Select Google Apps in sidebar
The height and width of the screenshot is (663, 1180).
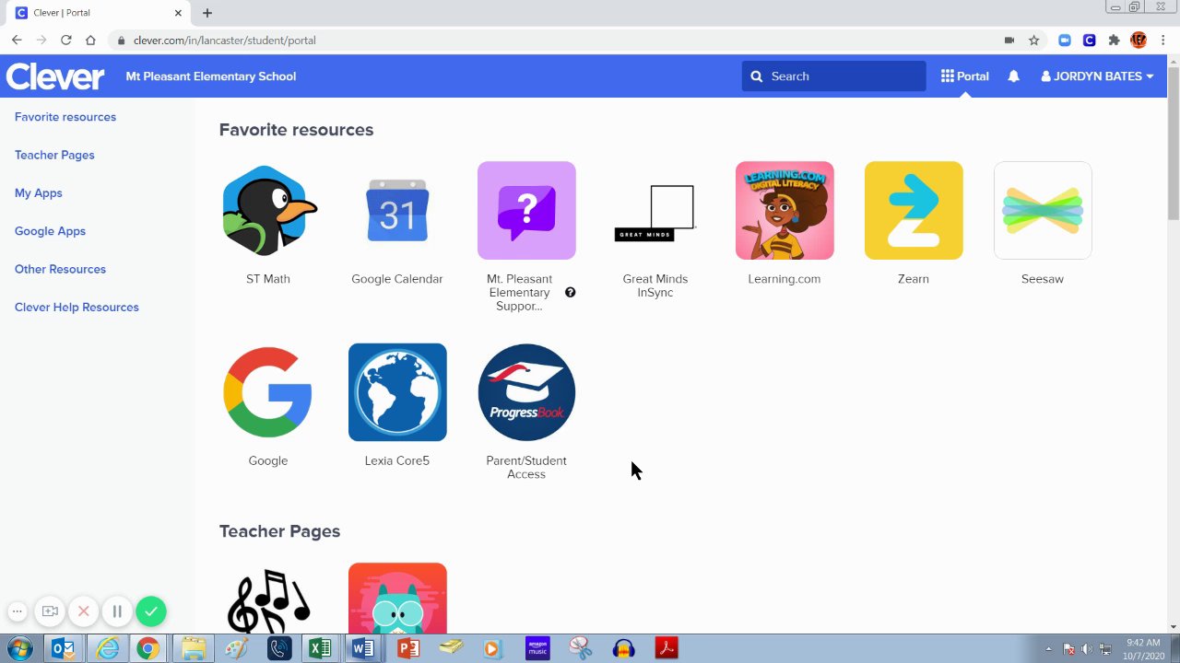pyautogui.click(x=50, y=231)
